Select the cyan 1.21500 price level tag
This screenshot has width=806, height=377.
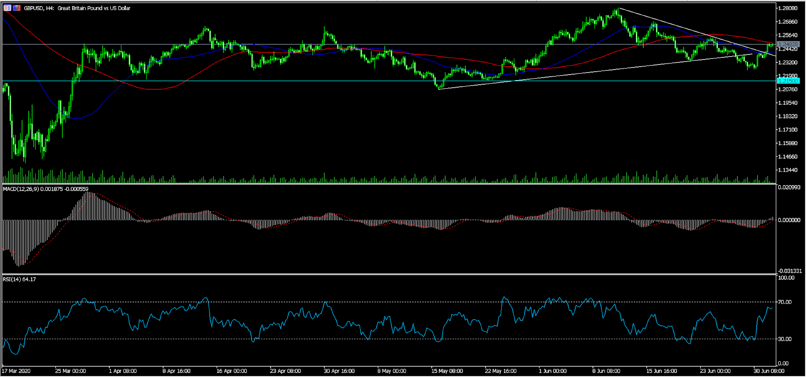[788, 81]
